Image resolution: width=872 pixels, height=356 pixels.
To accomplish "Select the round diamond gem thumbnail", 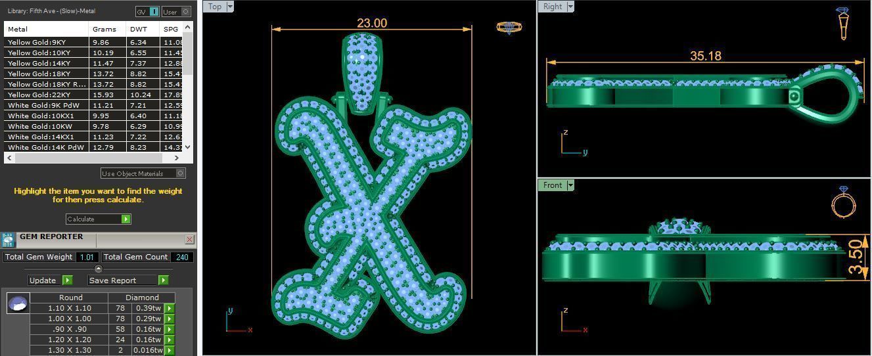I will click(18, 303).
